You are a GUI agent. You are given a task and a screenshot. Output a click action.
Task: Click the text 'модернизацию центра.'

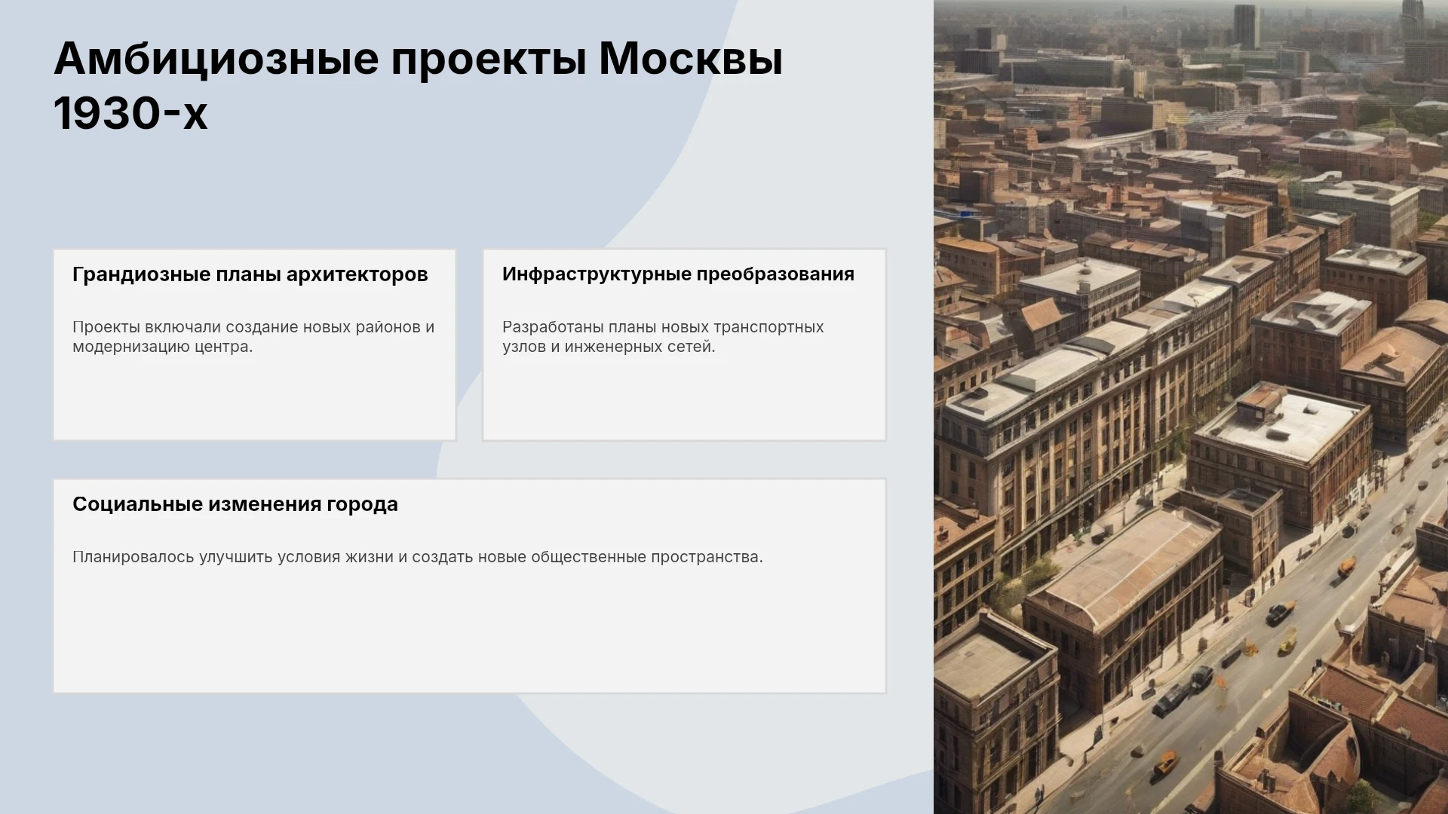click(162, 347)
